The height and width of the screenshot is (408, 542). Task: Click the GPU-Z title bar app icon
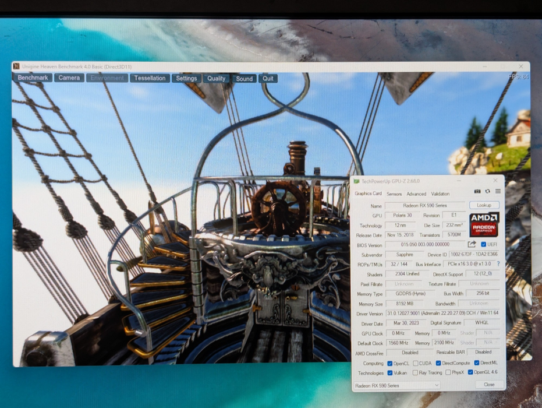(357, 181)
